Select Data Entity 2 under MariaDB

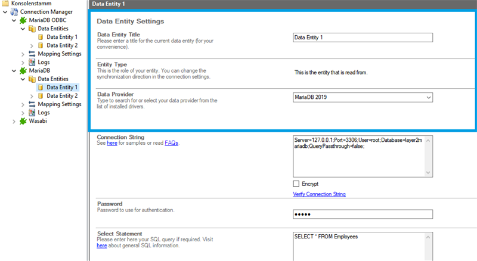(x=62, y=96)
